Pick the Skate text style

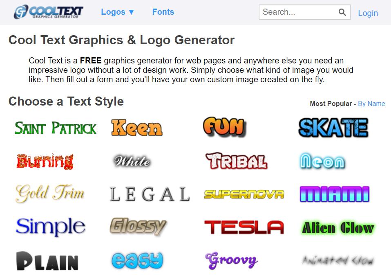pyautogui.click(x=333, y=128)
